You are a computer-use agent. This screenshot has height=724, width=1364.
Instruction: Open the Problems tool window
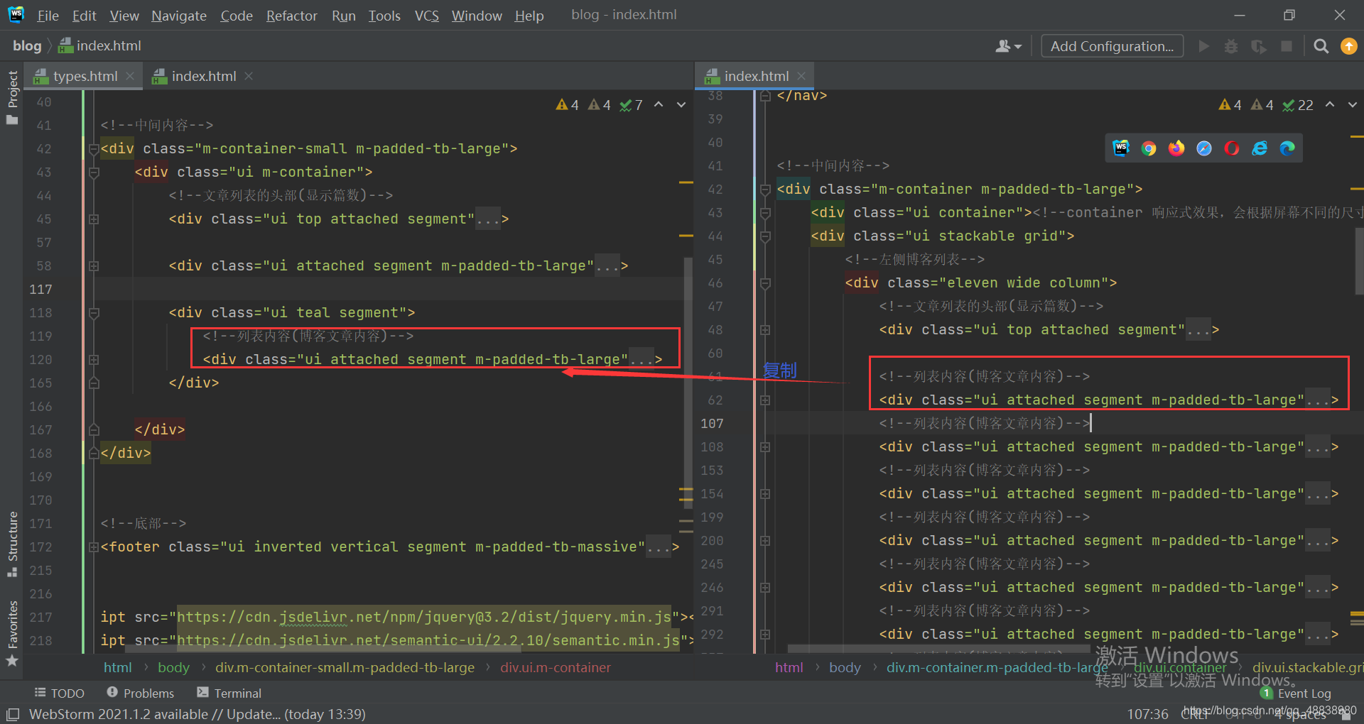[x=141, y=693]
